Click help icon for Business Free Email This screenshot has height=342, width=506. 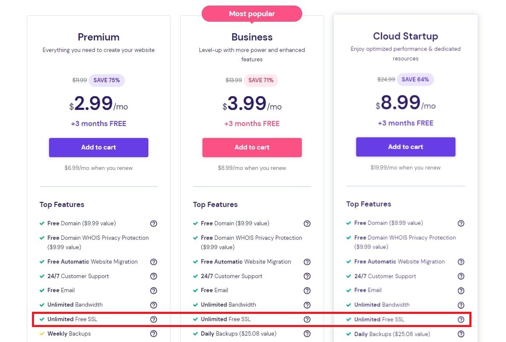(307, 290)
